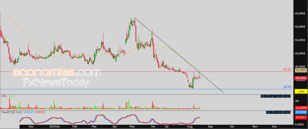Image resolution: width=308 pixels, height=129 pixels.
Task: Click the 2024Jan date label on the time axis
Action: pos(54,126)
